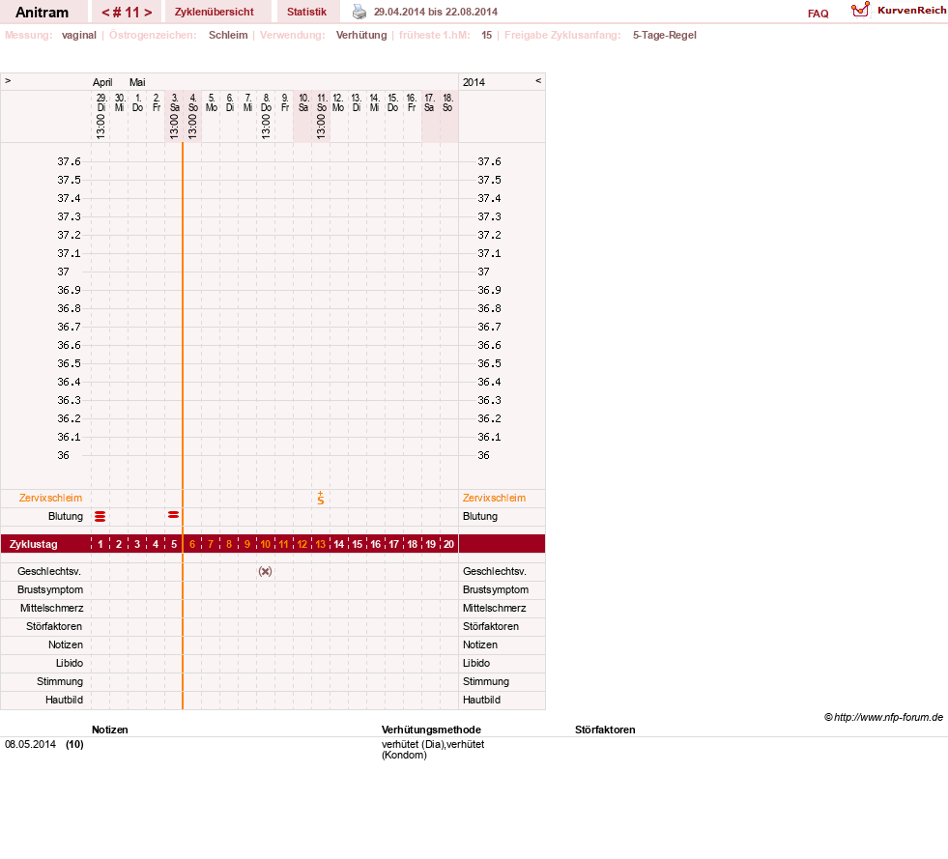Click the Schleim estrogen sign setting
948x859 pixels.
(x=228, y=35)
